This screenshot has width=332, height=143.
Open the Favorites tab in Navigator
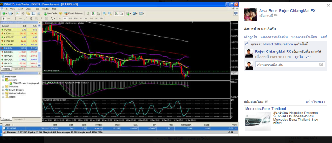click(18, 119)
